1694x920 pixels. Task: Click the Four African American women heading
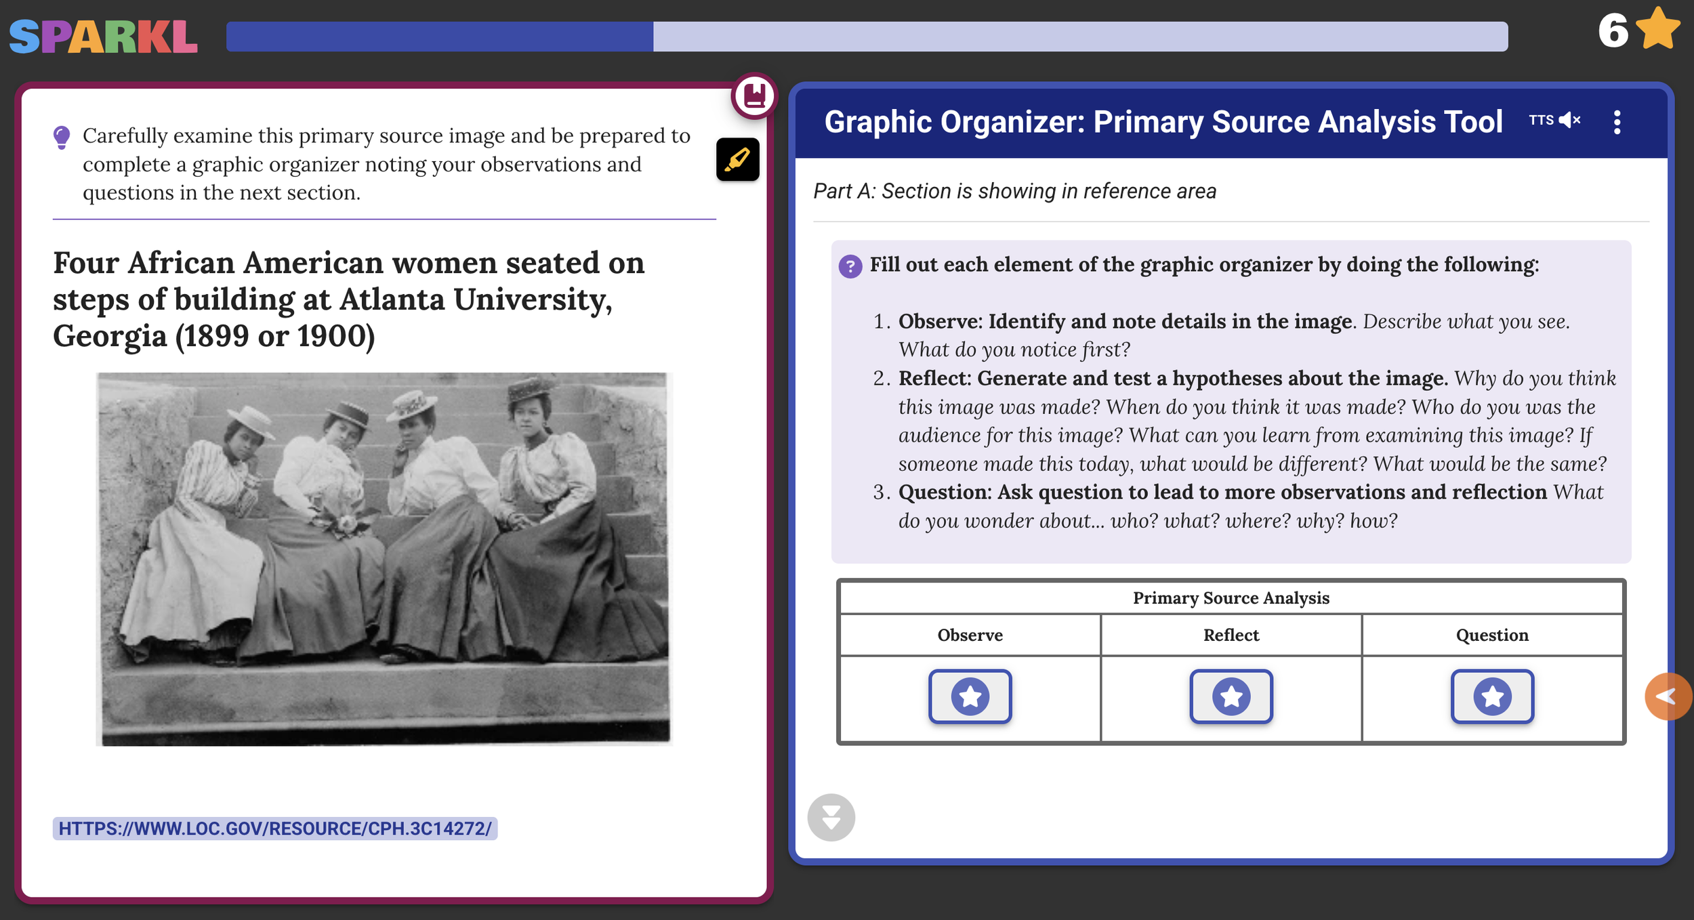click(x=348, y=299)
